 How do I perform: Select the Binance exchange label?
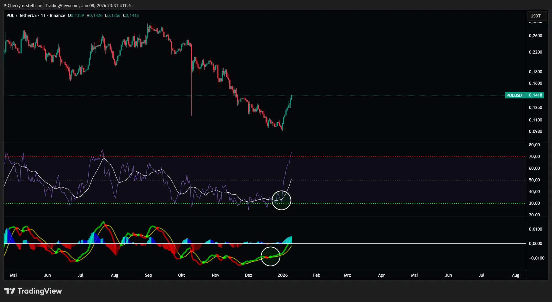click(x=57, y=15)
